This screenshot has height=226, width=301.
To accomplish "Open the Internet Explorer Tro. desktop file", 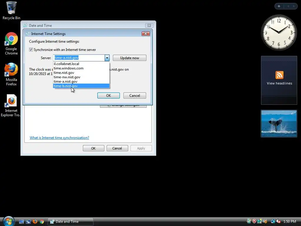I will (x=11, y=105).
